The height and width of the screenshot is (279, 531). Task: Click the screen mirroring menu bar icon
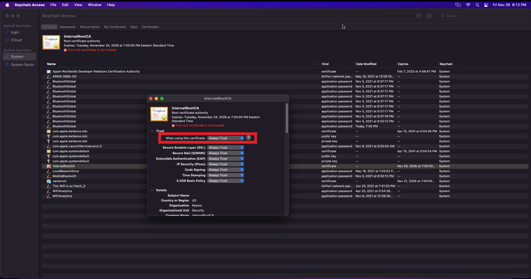[x=458, y=5]
